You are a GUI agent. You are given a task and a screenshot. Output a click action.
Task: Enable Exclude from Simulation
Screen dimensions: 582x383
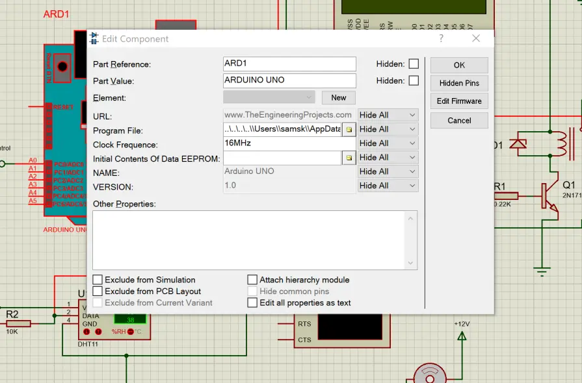[98, 280]
